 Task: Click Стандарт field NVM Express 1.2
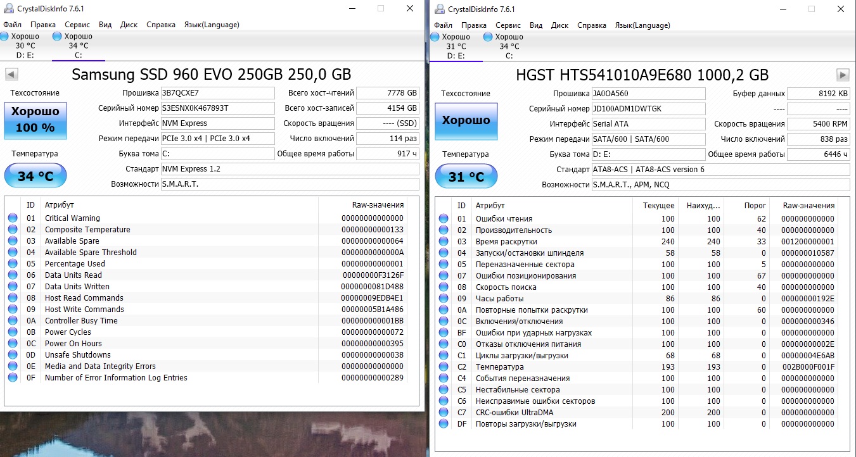click(x=290, y=169)
